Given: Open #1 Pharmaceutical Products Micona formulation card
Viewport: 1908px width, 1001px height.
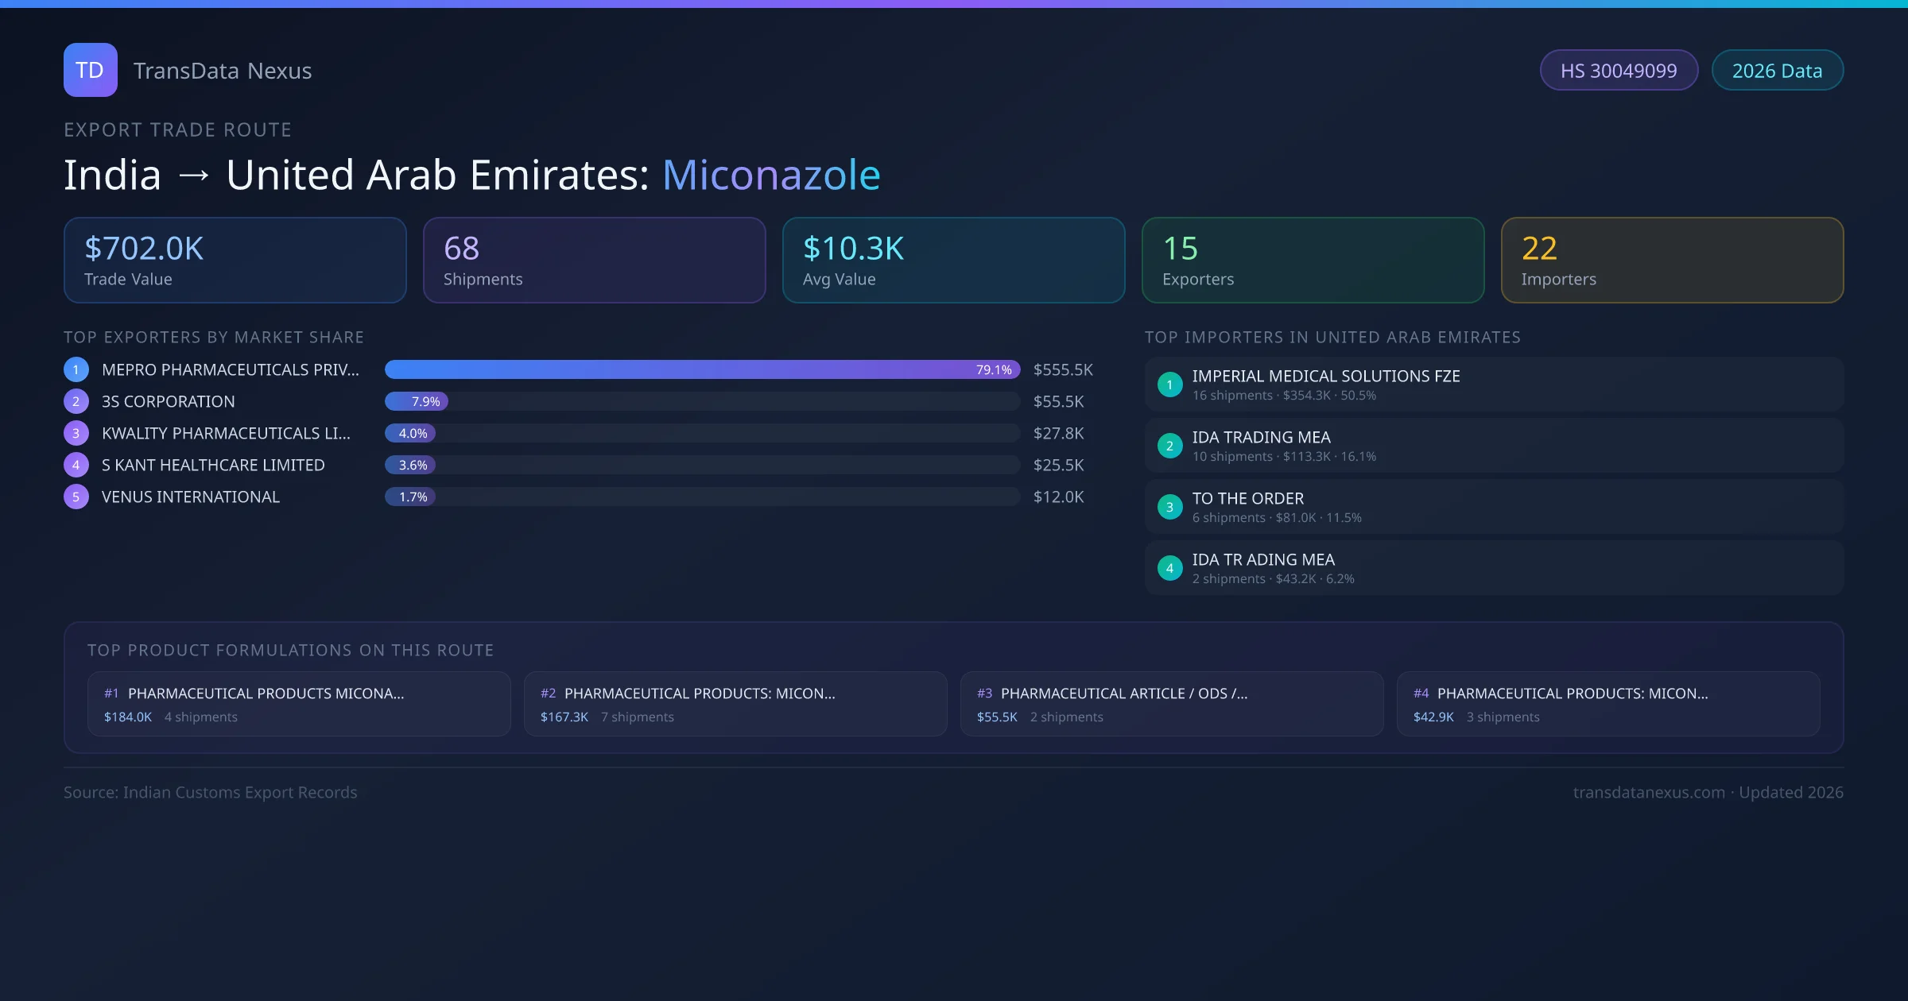Looking at the screenshot, I should [298, 704].
